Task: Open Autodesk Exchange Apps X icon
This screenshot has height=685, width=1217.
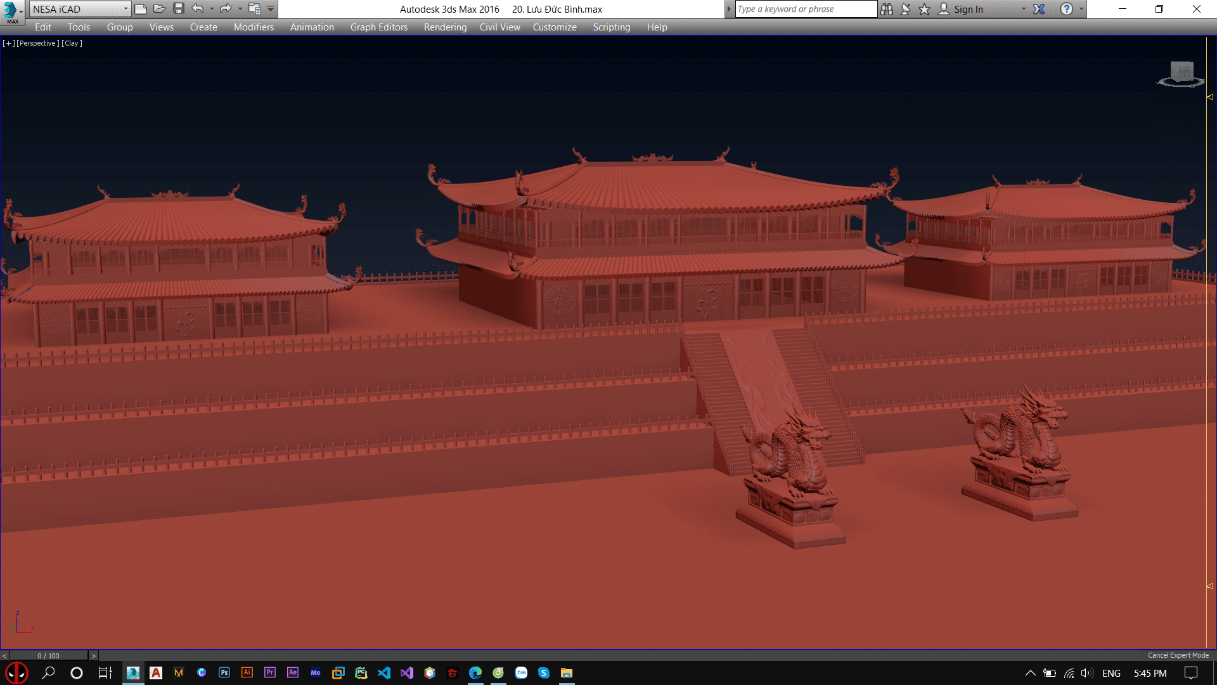Action: [1039, 9]
